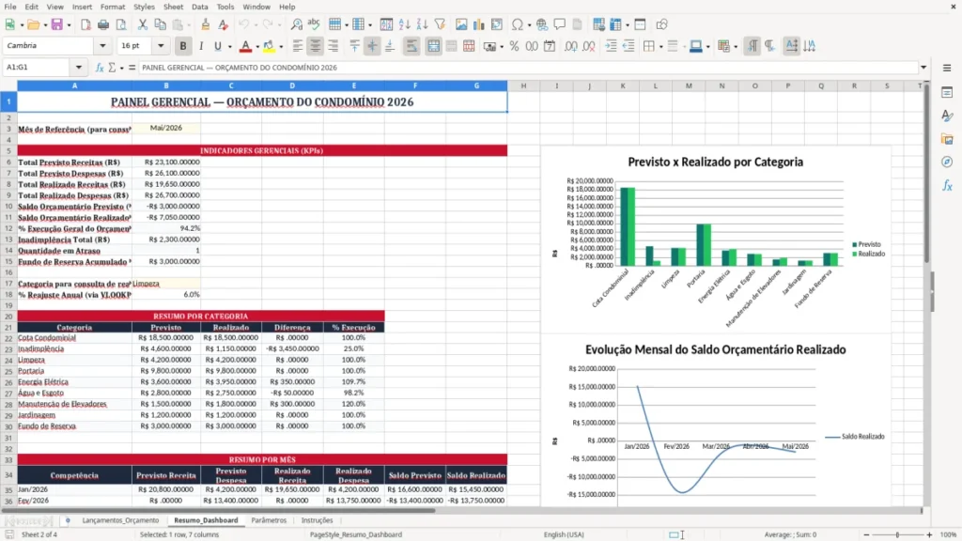962x541 pixels.
Task: Select the Previsto x Realizado chart
Action: tap(715, 240)
